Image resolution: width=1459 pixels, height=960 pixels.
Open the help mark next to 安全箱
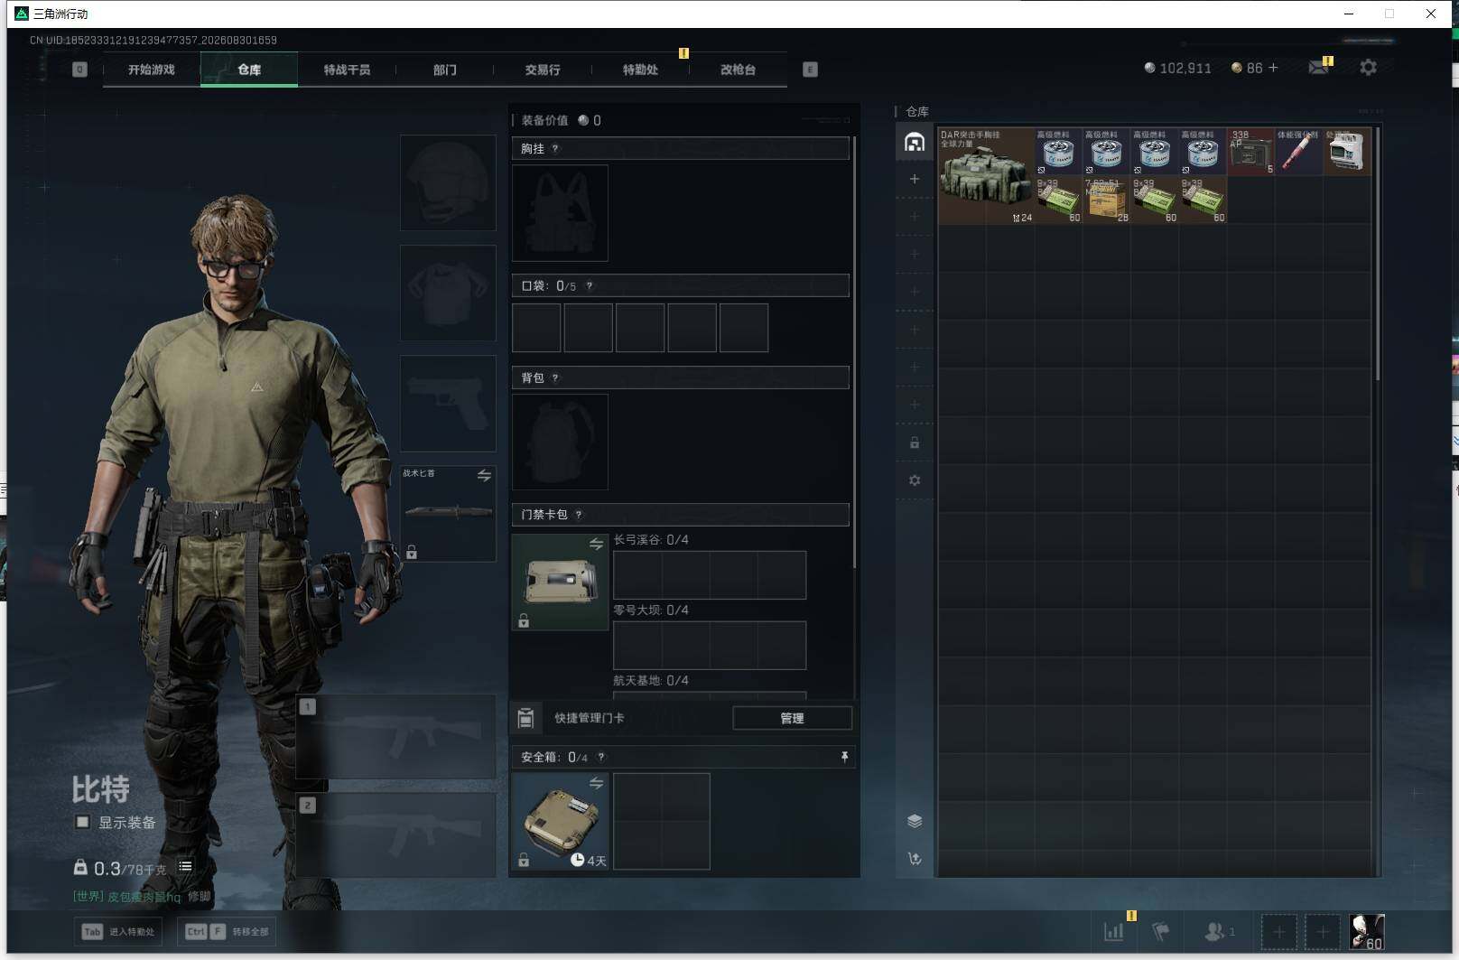pos(601,758)
